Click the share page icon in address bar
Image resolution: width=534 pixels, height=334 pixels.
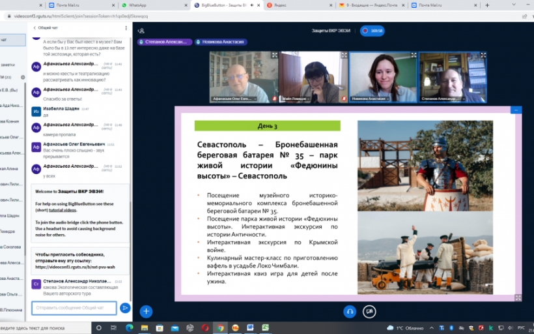tap(524, 16)
